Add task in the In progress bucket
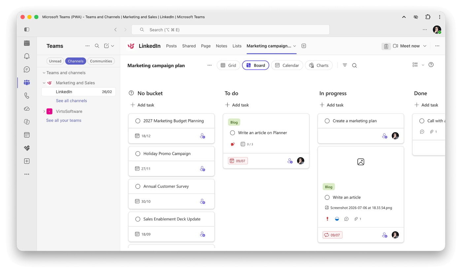This screenshot has width=462, height=273. [332, 105]
